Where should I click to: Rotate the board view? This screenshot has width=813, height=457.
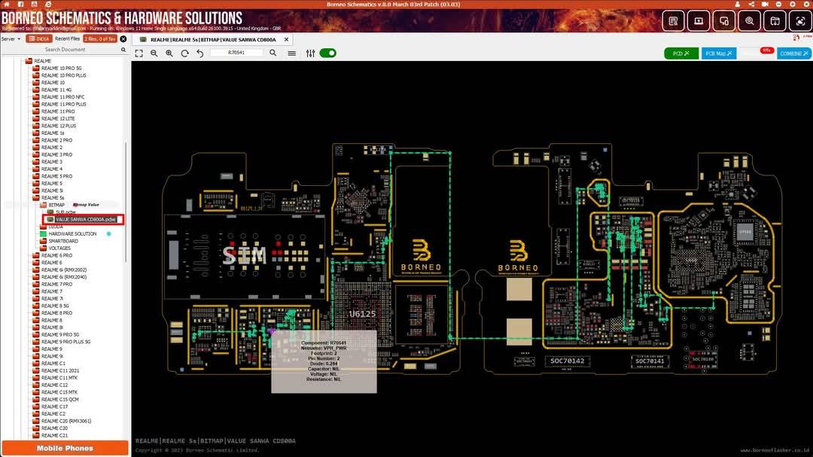[x=184, y=53]
